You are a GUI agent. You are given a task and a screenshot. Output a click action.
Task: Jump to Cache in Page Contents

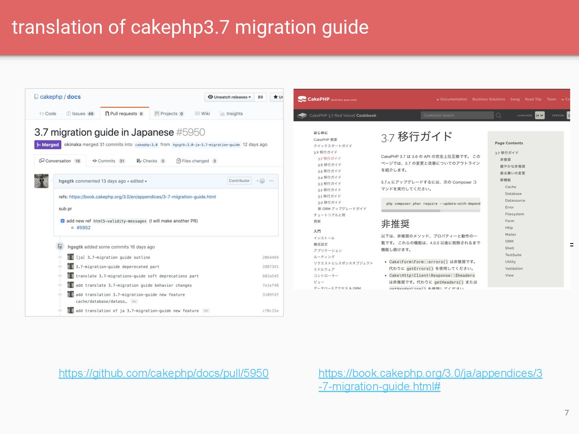pos(511,187)
